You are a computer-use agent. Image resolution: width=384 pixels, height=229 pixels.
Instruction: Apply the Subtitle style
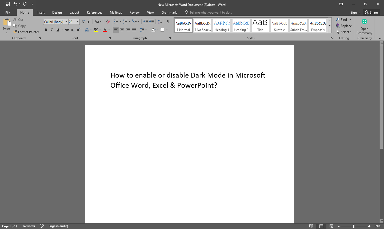279,26
